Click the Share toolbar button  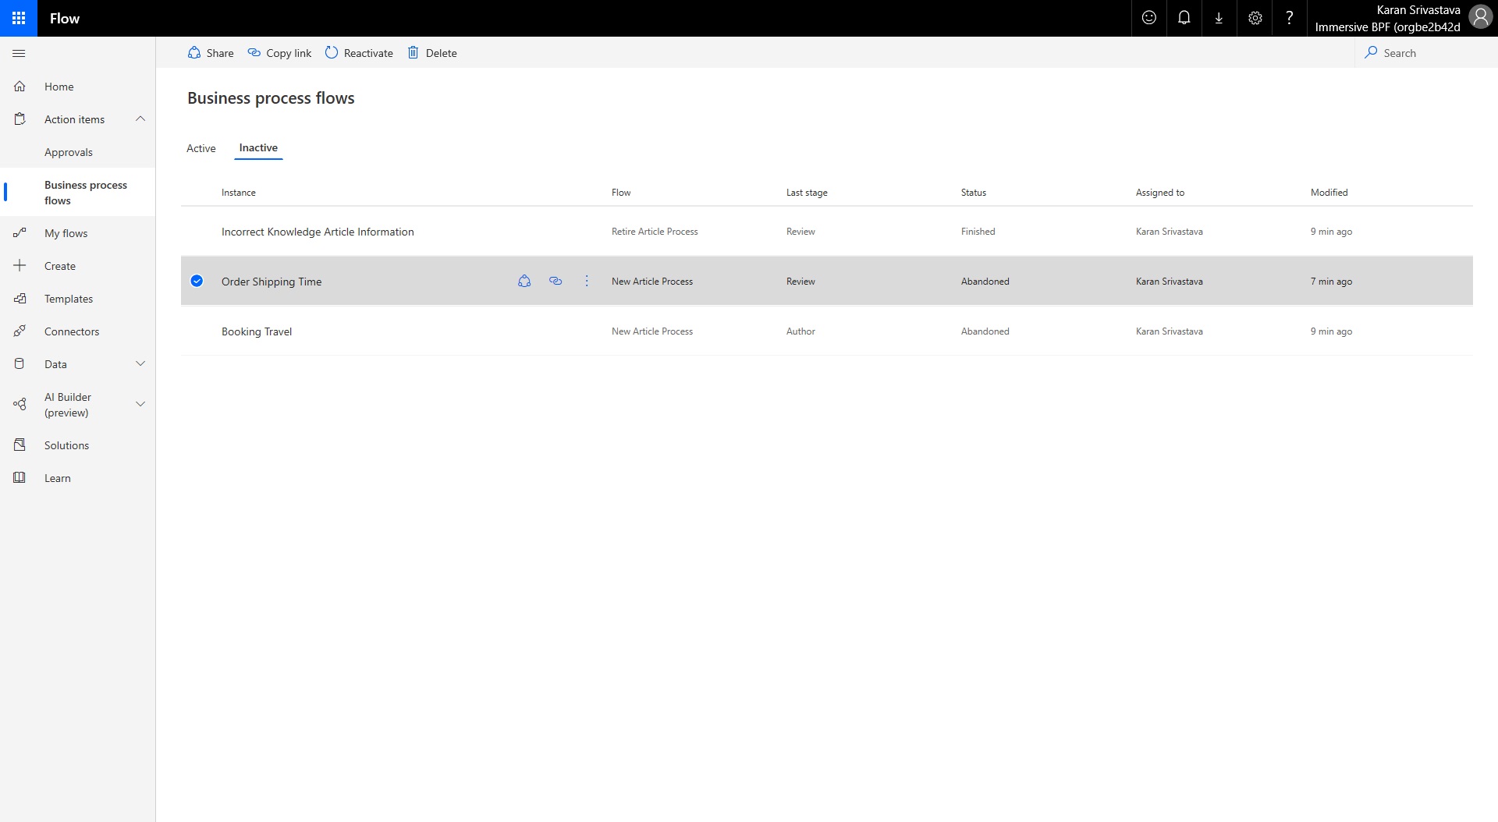pyautogui.click(x=211, y=53)
